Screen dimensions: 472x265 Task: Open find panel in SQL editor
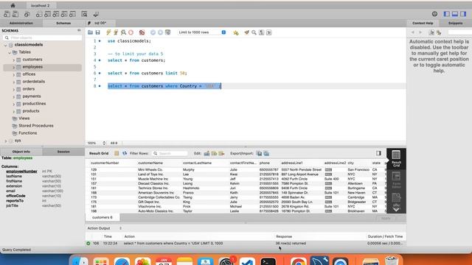point(254,32)
